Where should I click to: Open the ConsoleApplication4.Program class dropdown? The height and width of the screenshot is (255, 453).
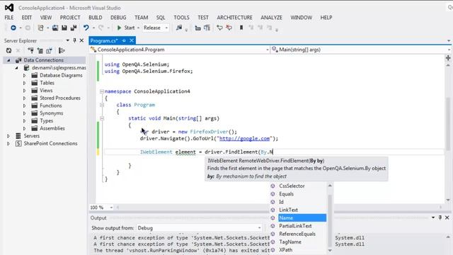pyautogui.click(x=180, y=50)
